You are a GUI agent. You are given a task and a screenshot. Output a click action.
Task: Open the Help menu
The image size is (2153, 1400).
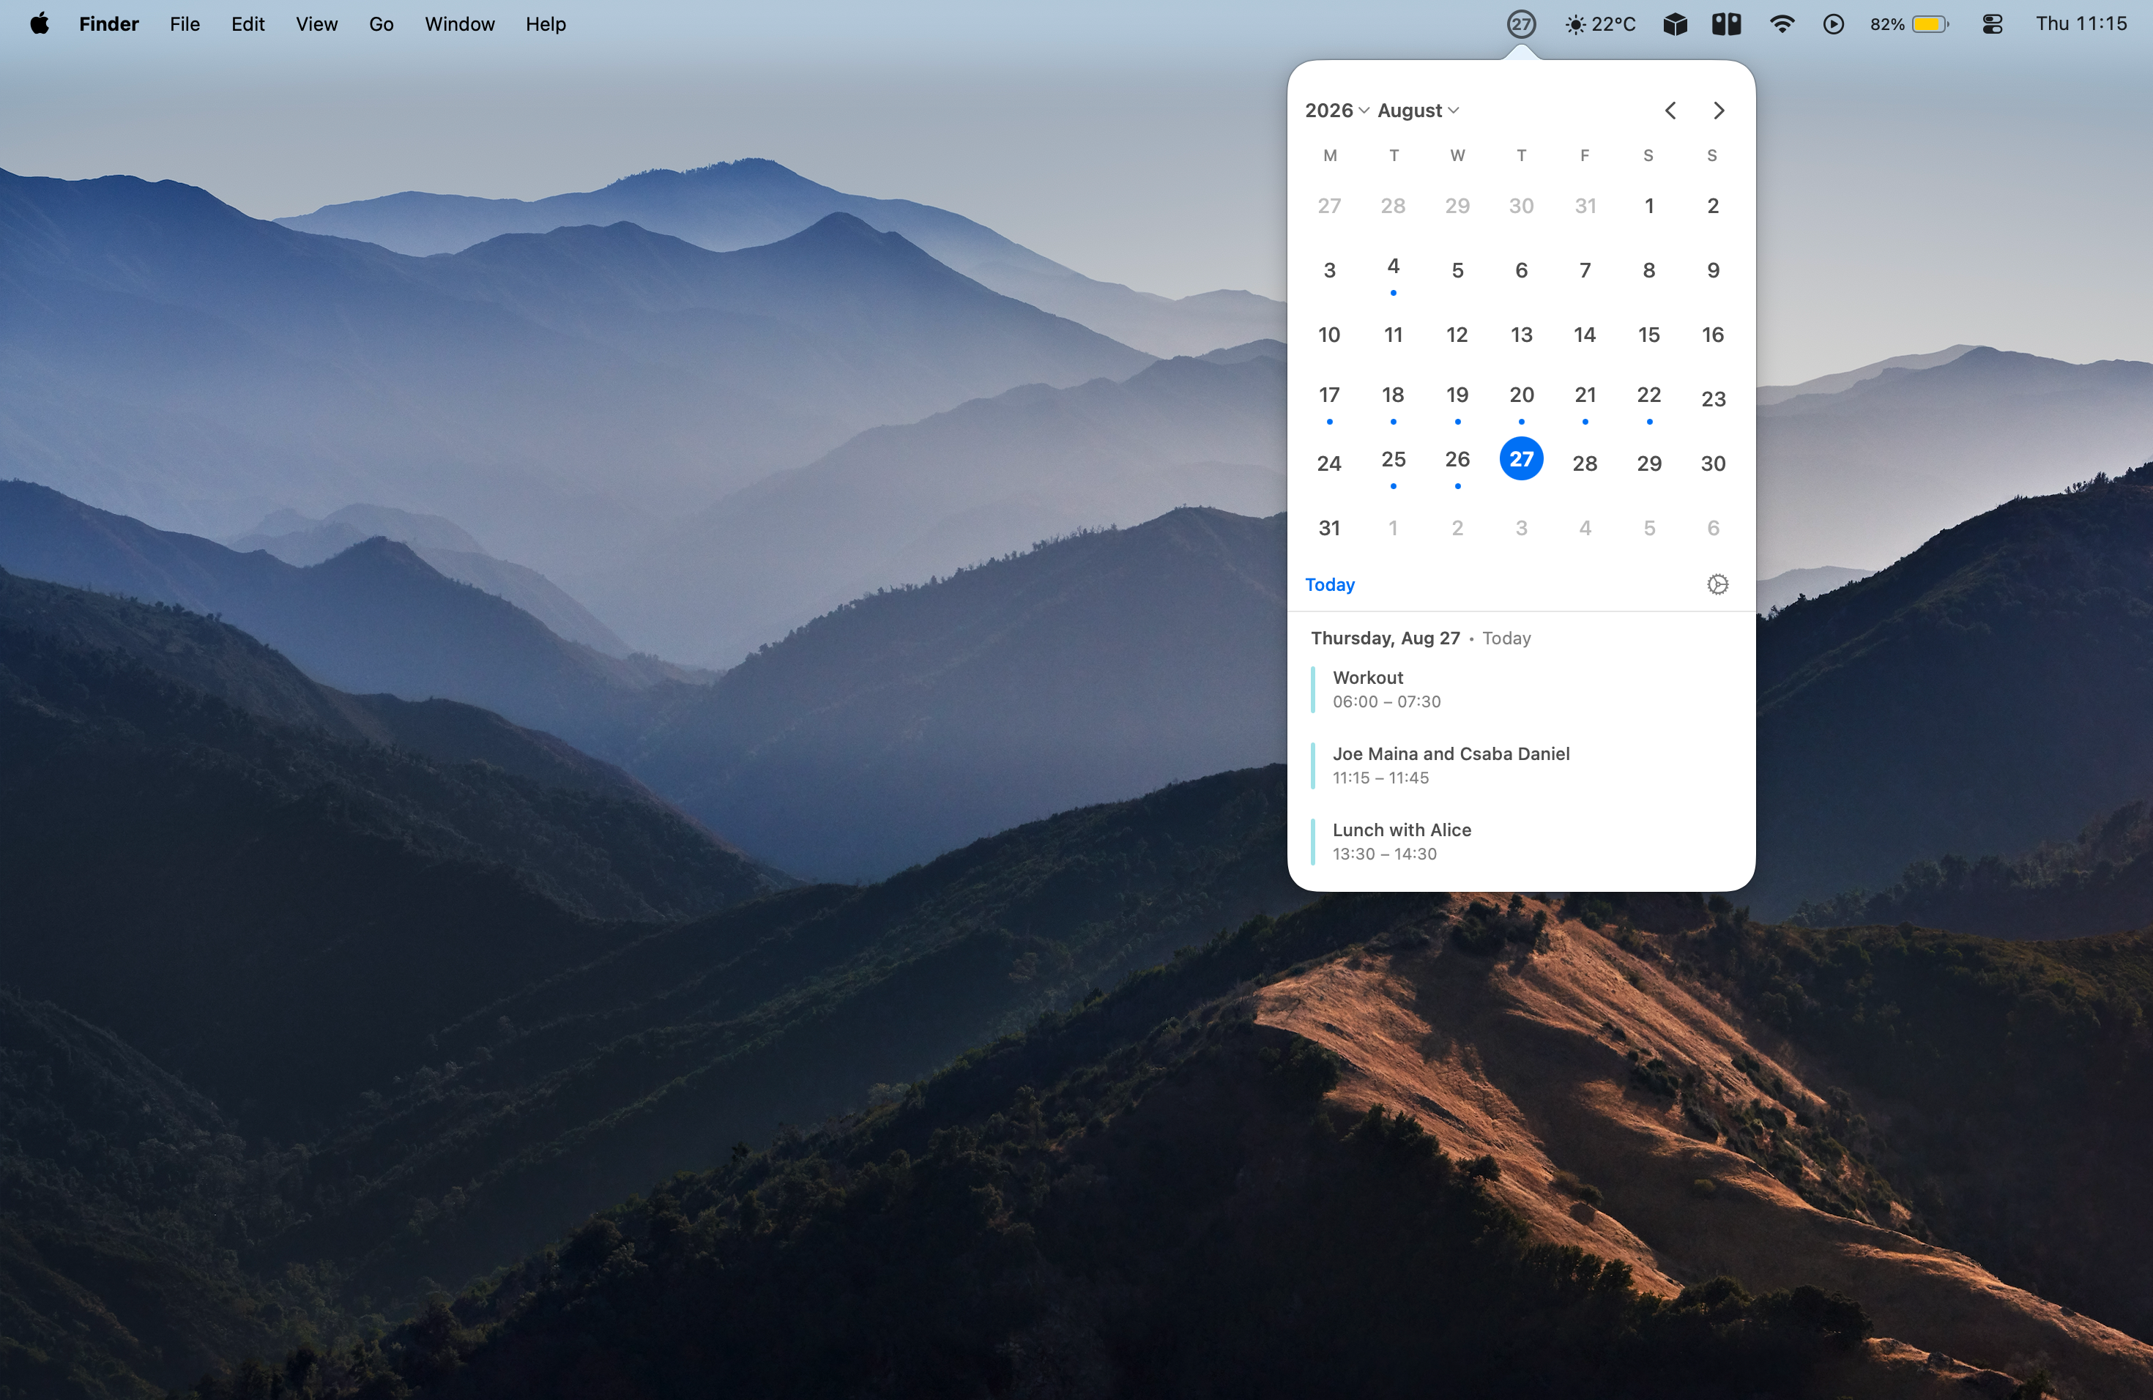coord(546,24)
